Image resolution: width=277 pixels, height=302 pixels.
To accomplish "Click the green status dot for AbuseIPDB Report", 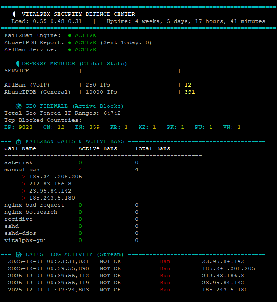I will pos(70,42).
